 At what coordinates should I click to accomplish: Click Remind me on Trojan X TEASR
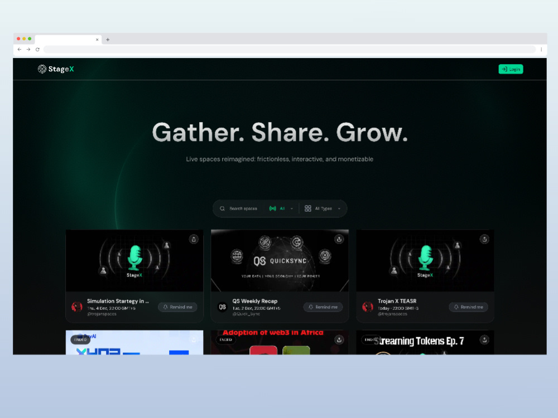(x=468, y=307)
